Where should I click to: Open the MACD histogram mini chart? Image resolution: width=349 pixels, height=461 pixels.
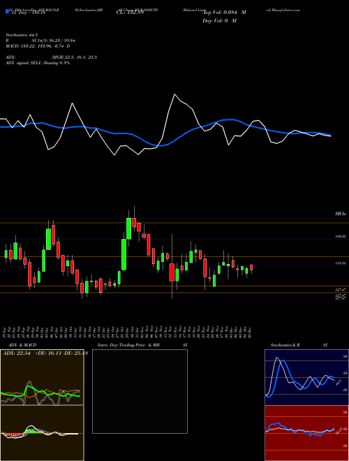pos(42,433)
